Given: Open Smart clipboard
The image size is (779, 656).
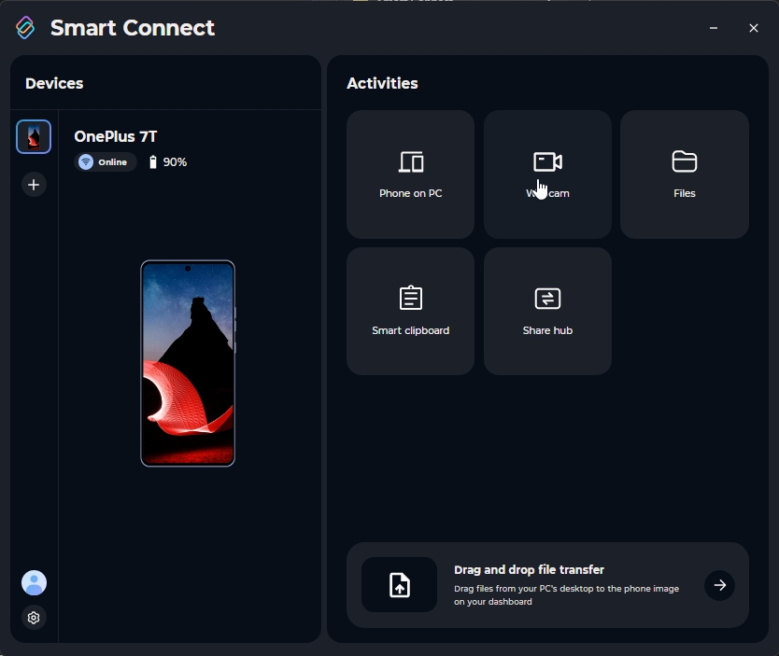Looking at the screenshot, I should tap(410, 311).
